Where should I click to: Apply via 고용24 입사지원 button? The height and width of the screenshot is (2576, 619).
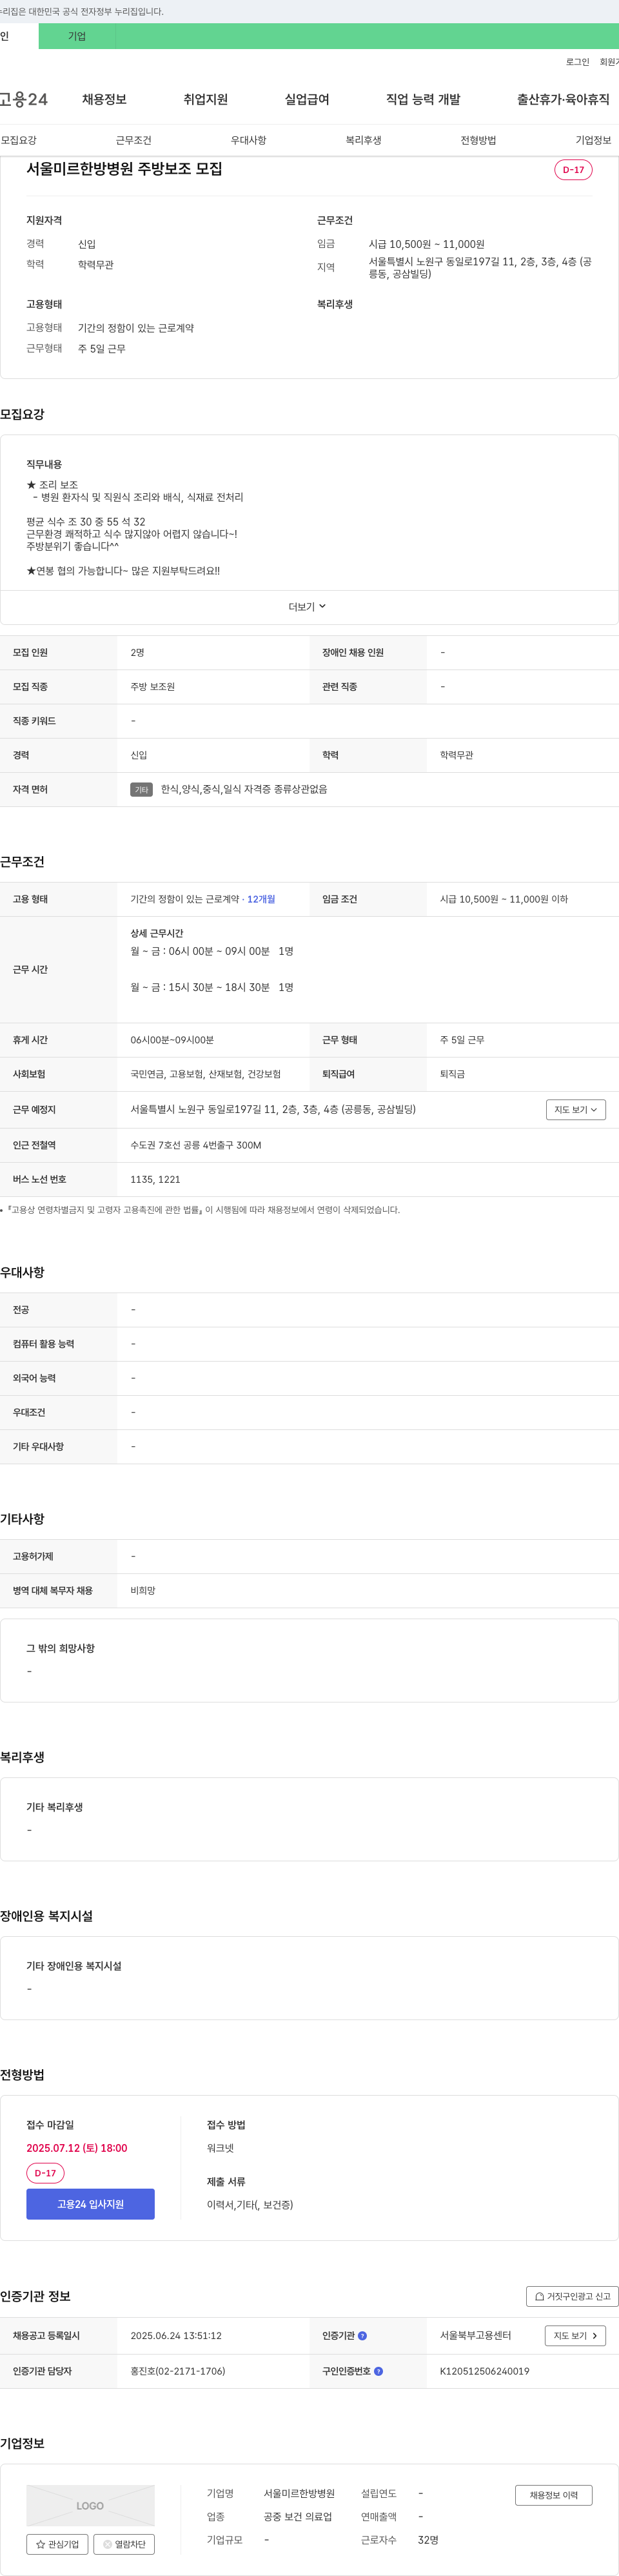click(x=91, y=2204)
